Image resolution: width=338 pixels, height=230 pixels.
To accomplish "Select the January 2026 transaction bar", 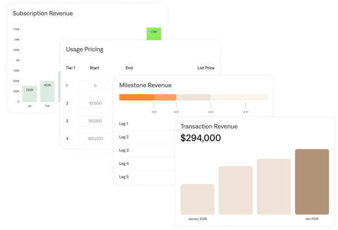I will [x=197, y=199].
